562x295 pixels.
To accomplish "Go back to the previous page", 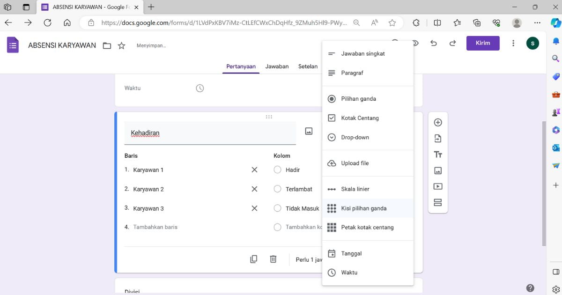I will coord(8,22).
